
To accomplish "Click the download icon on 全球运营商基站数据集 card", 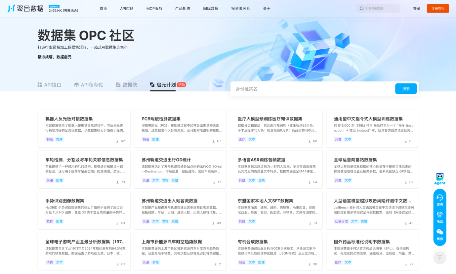I will pos(405,182).
